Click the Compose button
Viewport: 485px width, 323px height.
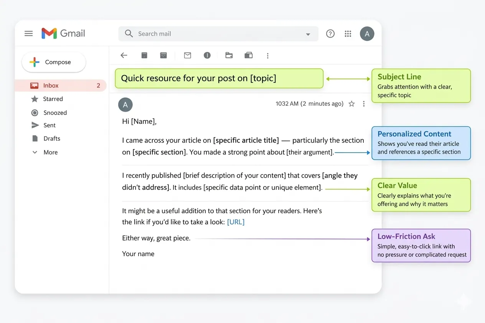[x=53, y=62]
